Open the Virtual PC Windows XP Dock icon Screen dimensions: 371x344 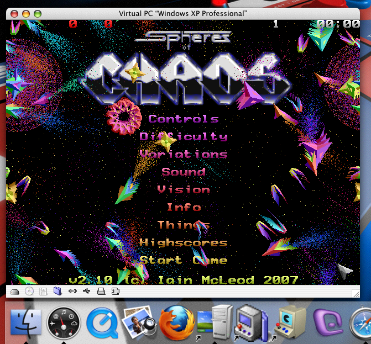pos(215,322)
